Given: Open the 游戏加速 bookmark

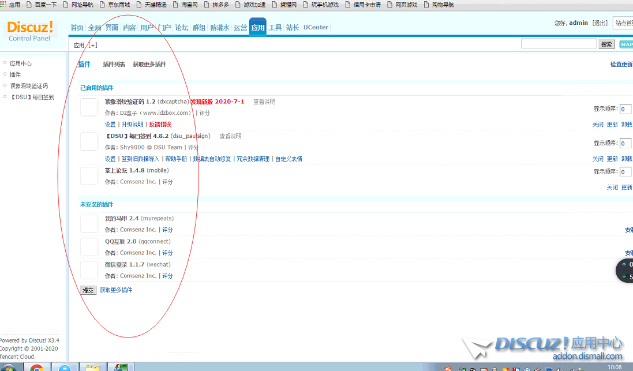Looking at the screenshot, I should coord(250,5).
